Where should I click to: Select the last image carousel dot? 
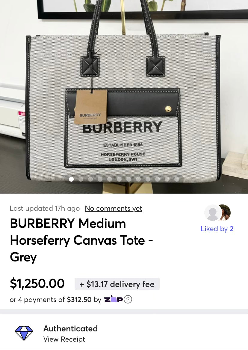pyautogui.click(x=177, y=179)
